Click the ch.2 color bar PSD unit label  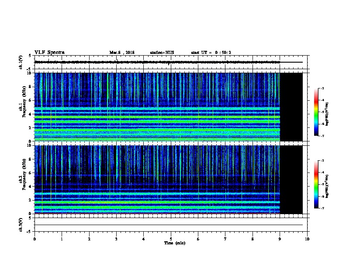[x=327, y=187]
